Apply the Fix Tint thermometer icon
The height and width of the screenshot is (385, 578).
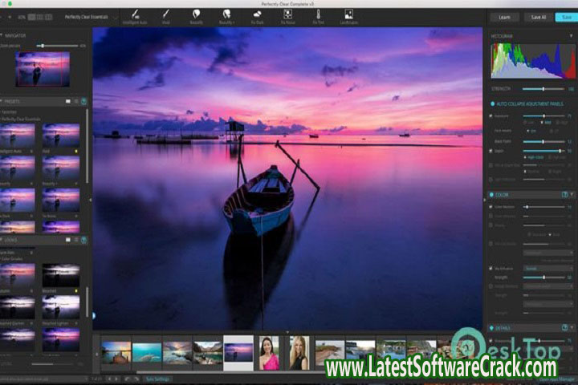coord(319,14)
